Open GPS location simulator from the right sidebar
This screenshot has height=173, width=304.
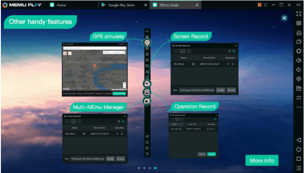coord(299,79)
